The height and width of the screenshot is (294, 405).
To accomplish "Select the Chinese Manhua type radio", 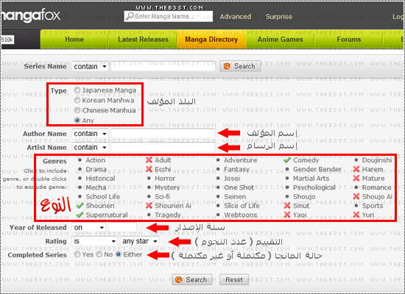I will (77, 110).
